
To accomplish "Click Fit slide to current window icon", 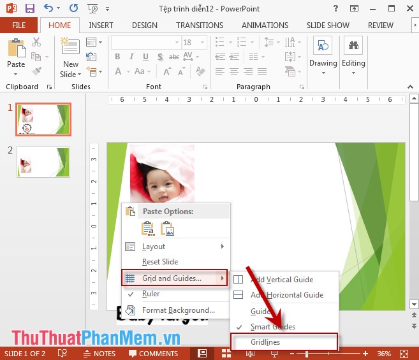I will 404,354.
